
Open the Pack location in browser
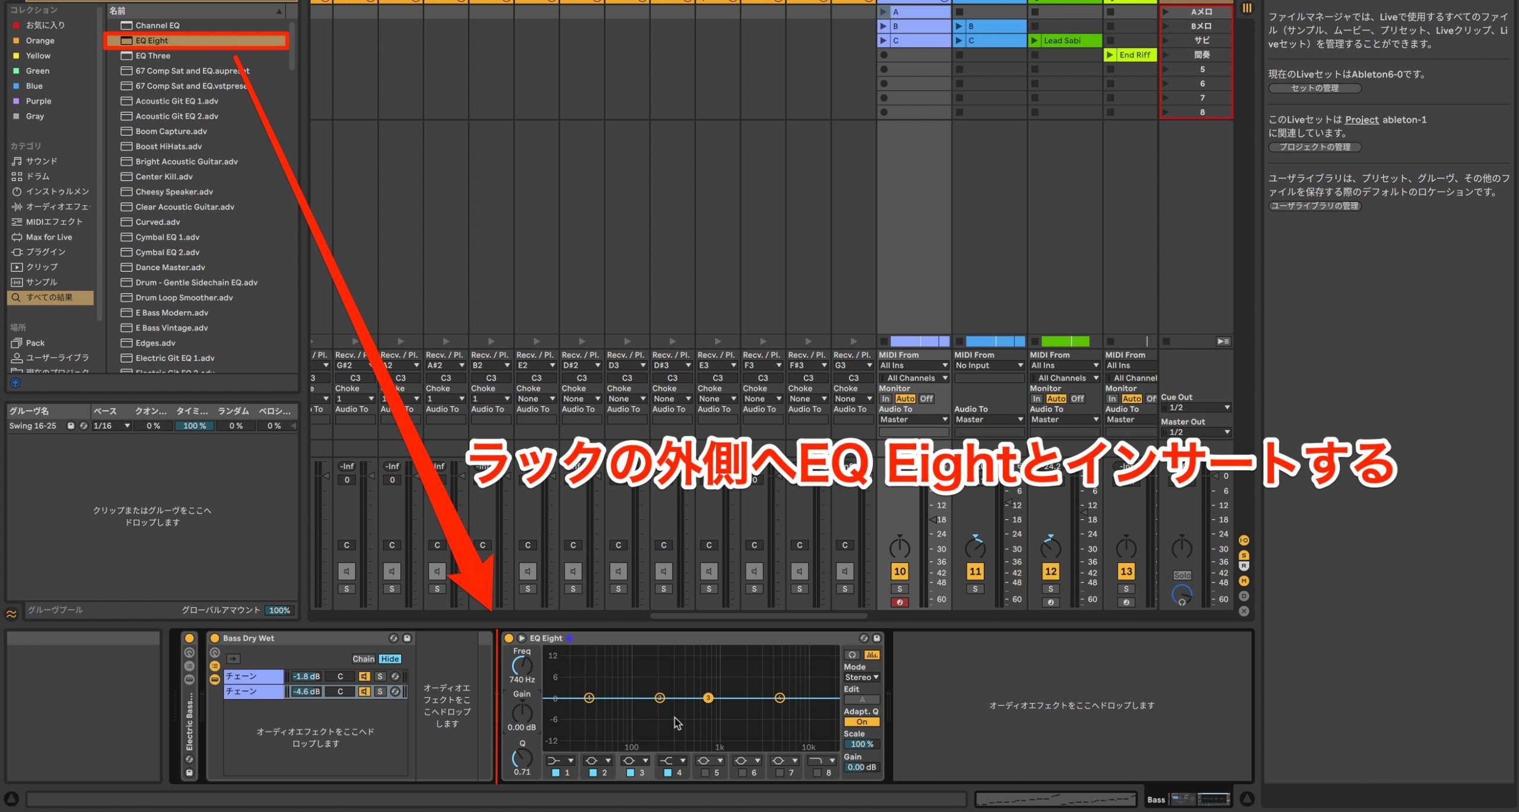[x=35, y=342]
